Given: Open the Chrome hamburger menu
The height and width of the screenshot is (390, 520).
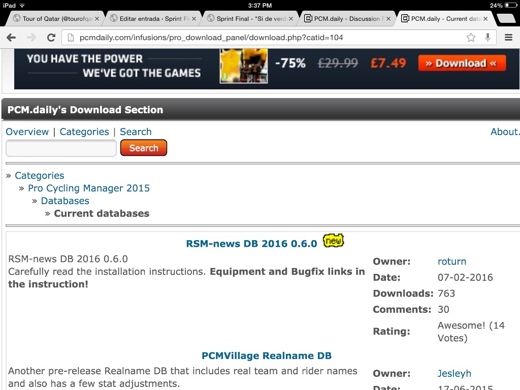Looking at the screenshot, I should click(508, 38).
